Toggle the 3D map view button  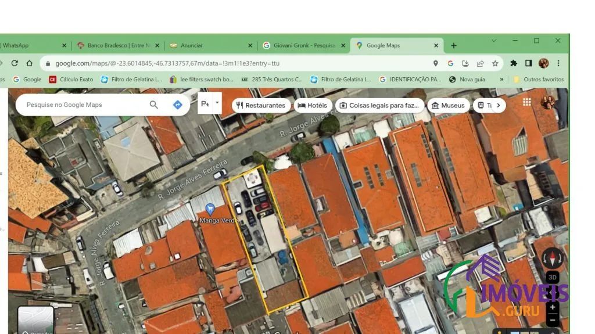click(553, 278)
